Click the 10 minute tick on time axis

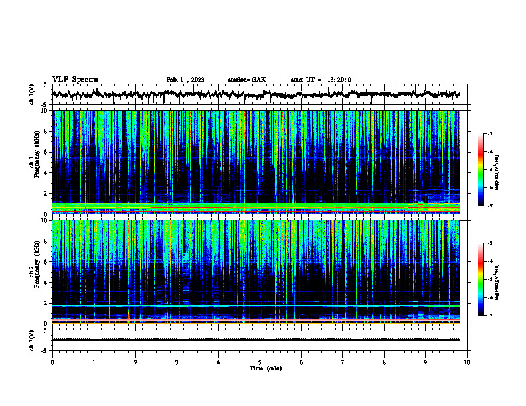pos(467,362)
